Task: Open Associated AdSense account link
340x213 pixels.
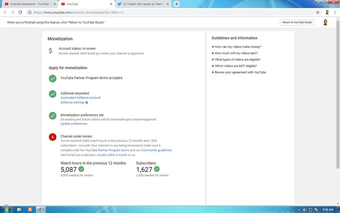Action: [x=80, y=98]
